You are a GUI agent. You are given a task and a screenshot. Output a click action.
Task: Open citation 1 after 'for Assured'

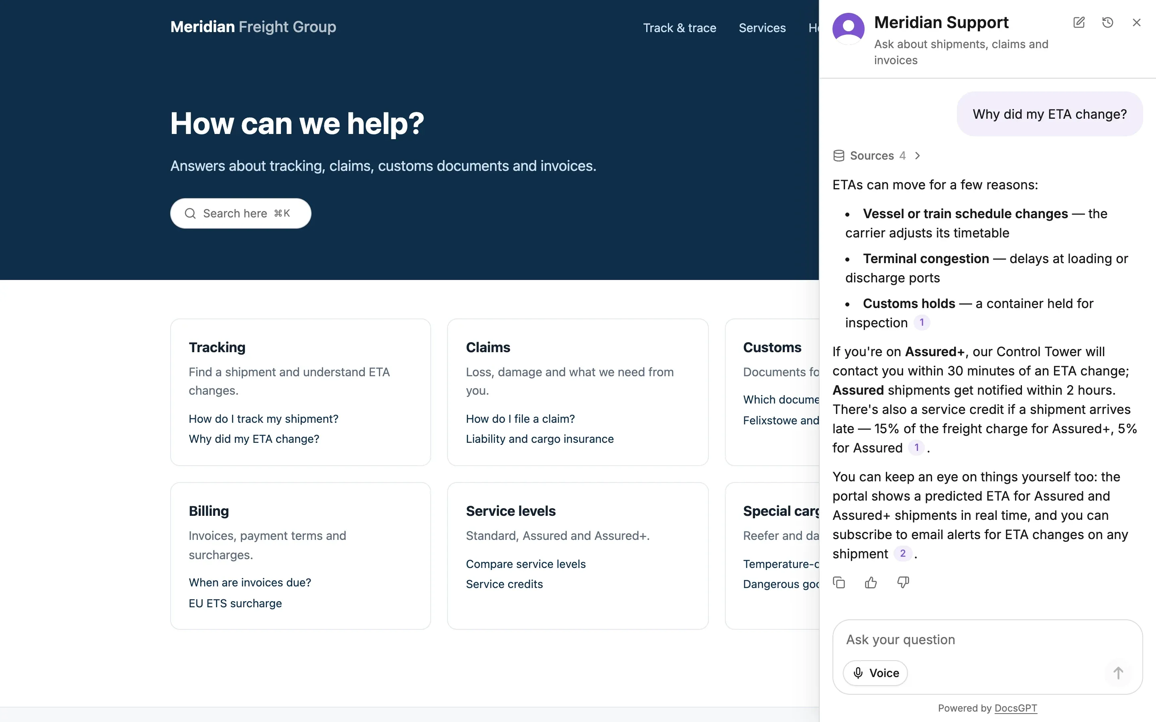(x=916, y=447)
